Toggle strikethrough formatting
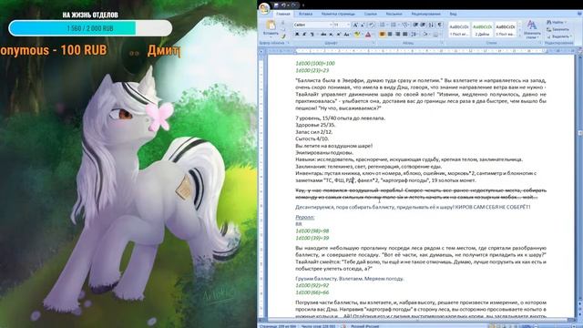The width and height of the screenshot is (583, 328). pyautogui.click(x=323, y=35)
